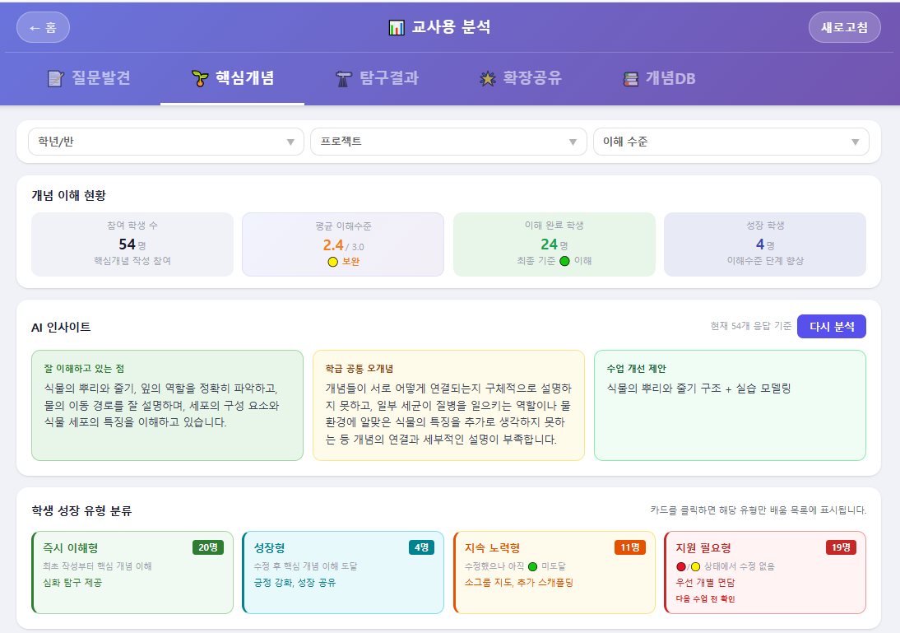Viewport: 900px width, 633px height.
Task: Click the ← 홈 button
Action: 43,27
